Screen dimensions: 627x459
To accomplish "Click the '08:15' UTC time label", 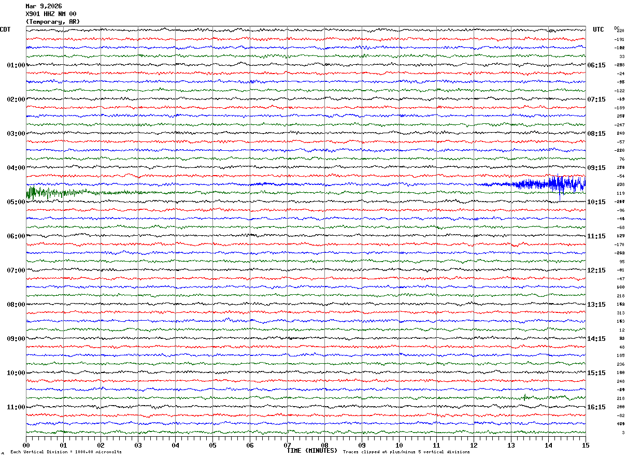I will (x=596, y=134).
